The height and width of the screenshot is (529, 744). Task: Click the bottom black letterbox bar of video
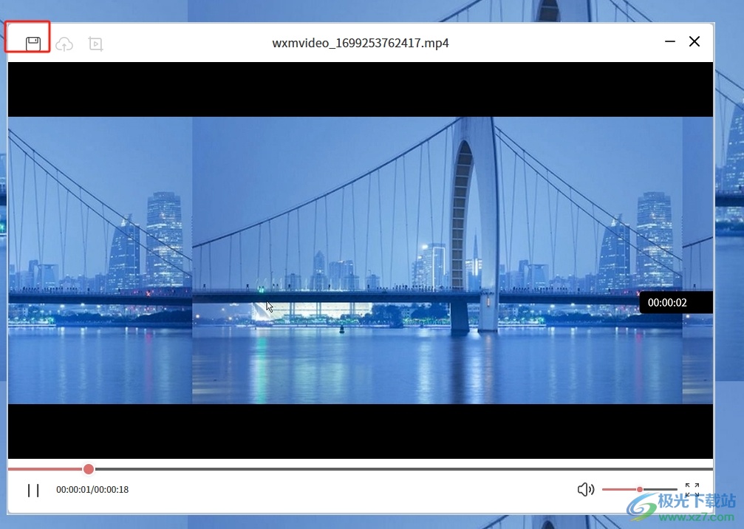(x=361, y=431)
